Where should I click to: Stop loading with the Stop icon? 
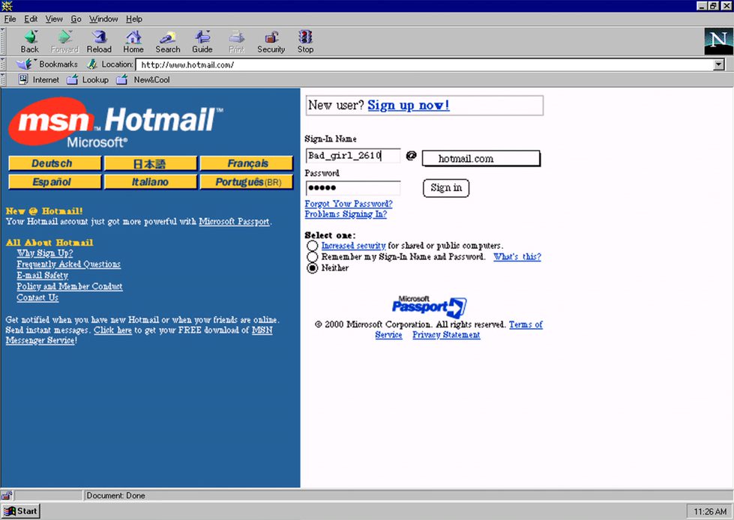coord(305,41)
